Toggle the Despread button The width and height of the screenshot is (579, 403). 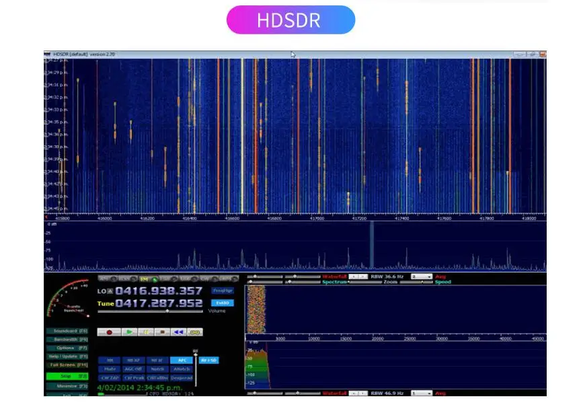click(x=182, y=378)
